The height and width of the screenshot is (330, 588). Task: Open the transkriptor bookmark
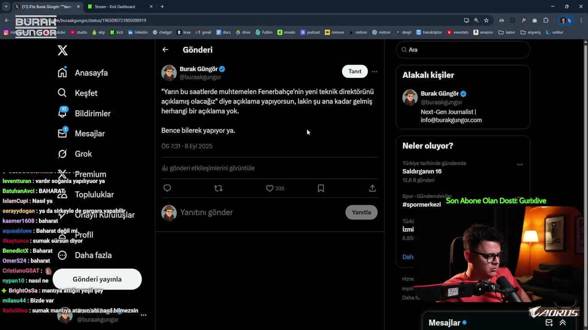[429, 33]
